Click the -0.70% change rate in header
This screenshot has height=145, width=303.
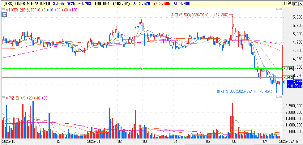pos(85,3)
